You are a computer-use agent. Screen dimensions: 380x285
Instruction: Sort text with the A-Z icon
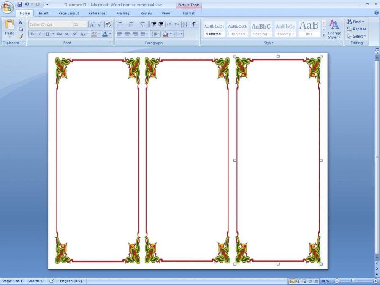pos(185,24)
